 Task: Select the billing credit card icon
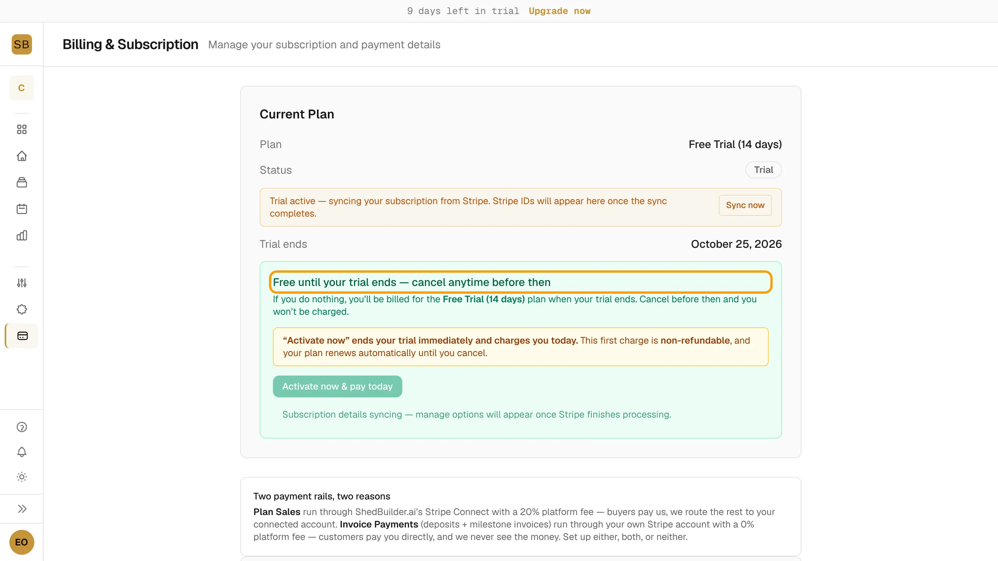(x=22, y=336)
